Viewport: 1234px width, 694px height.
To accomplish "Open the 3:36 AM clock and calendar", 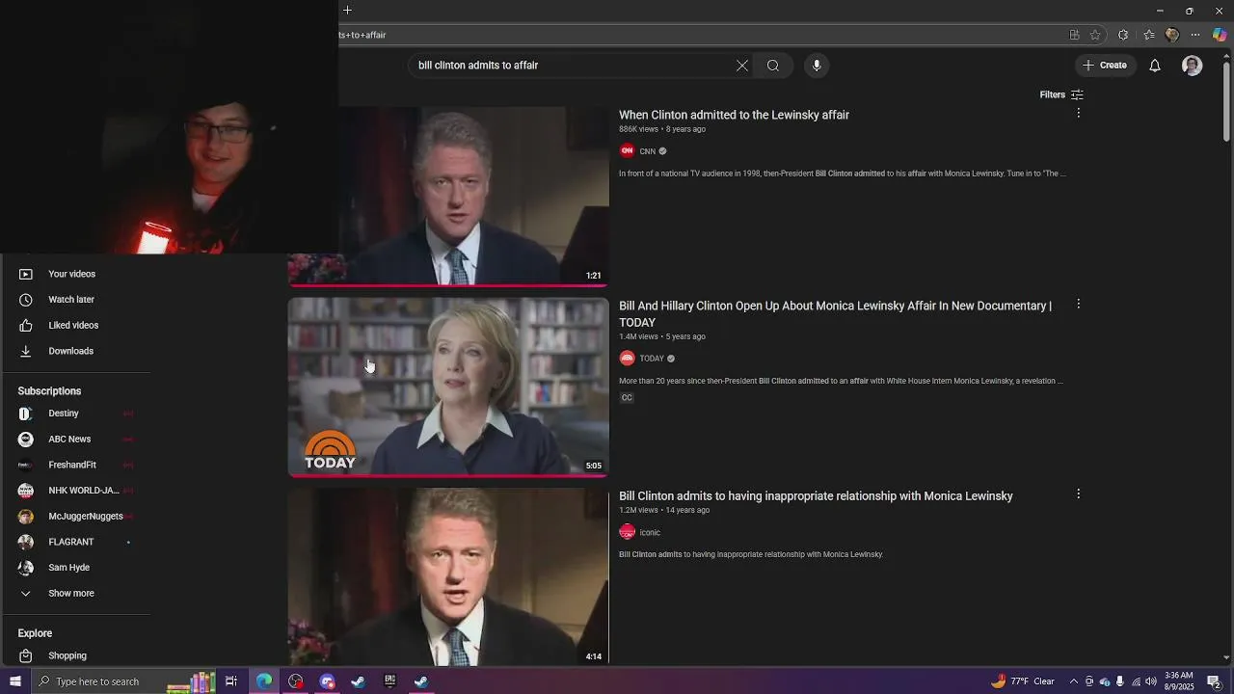I will click(x=1179, y=681).
